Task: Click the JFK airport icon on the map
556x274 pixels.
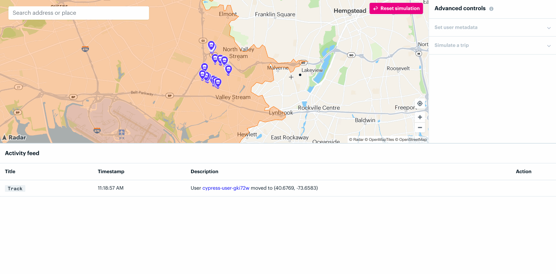Action: coord(122,132)
